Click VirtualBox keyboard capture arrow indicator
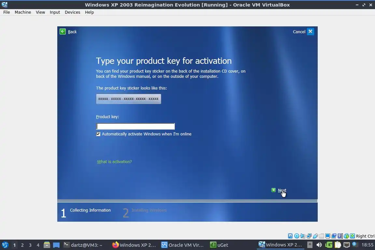375x250 pixels. point(352,236)
